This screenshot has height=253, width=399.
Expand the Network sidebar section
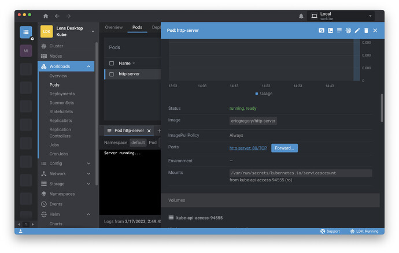pos(89,173)
